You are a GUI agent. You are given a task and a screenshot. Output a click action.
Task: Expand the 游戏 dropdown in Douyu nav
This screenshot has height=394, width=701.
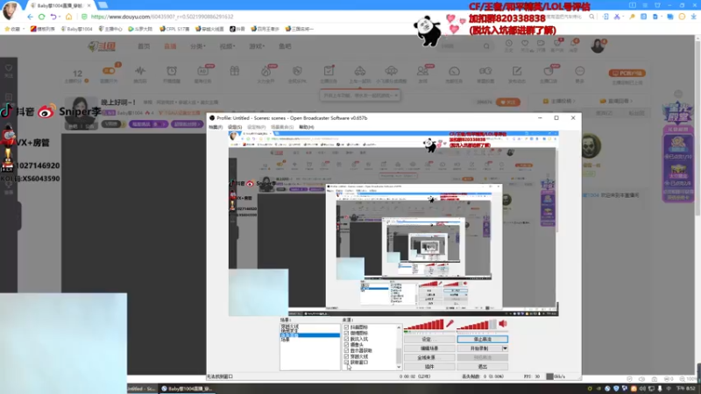(257, 46)
